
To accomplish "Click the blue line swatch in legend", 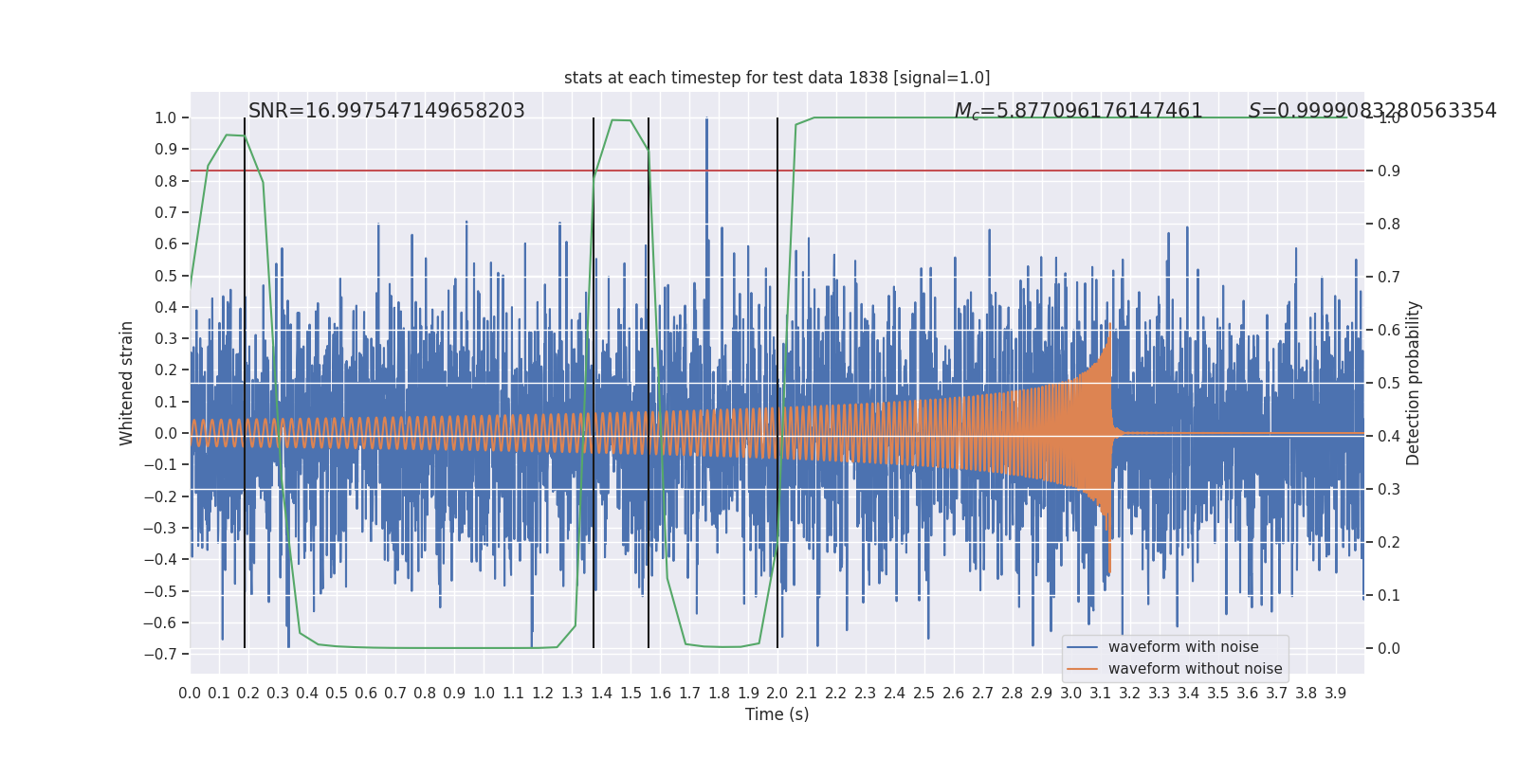I will click(1082, 647).
